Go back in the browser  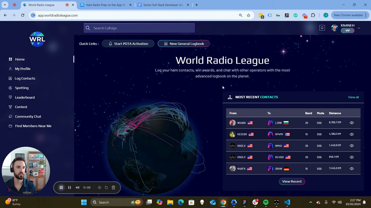point(5,15)
